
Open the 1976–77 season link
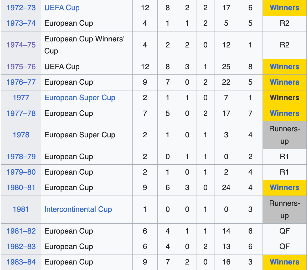coord(21,82)
